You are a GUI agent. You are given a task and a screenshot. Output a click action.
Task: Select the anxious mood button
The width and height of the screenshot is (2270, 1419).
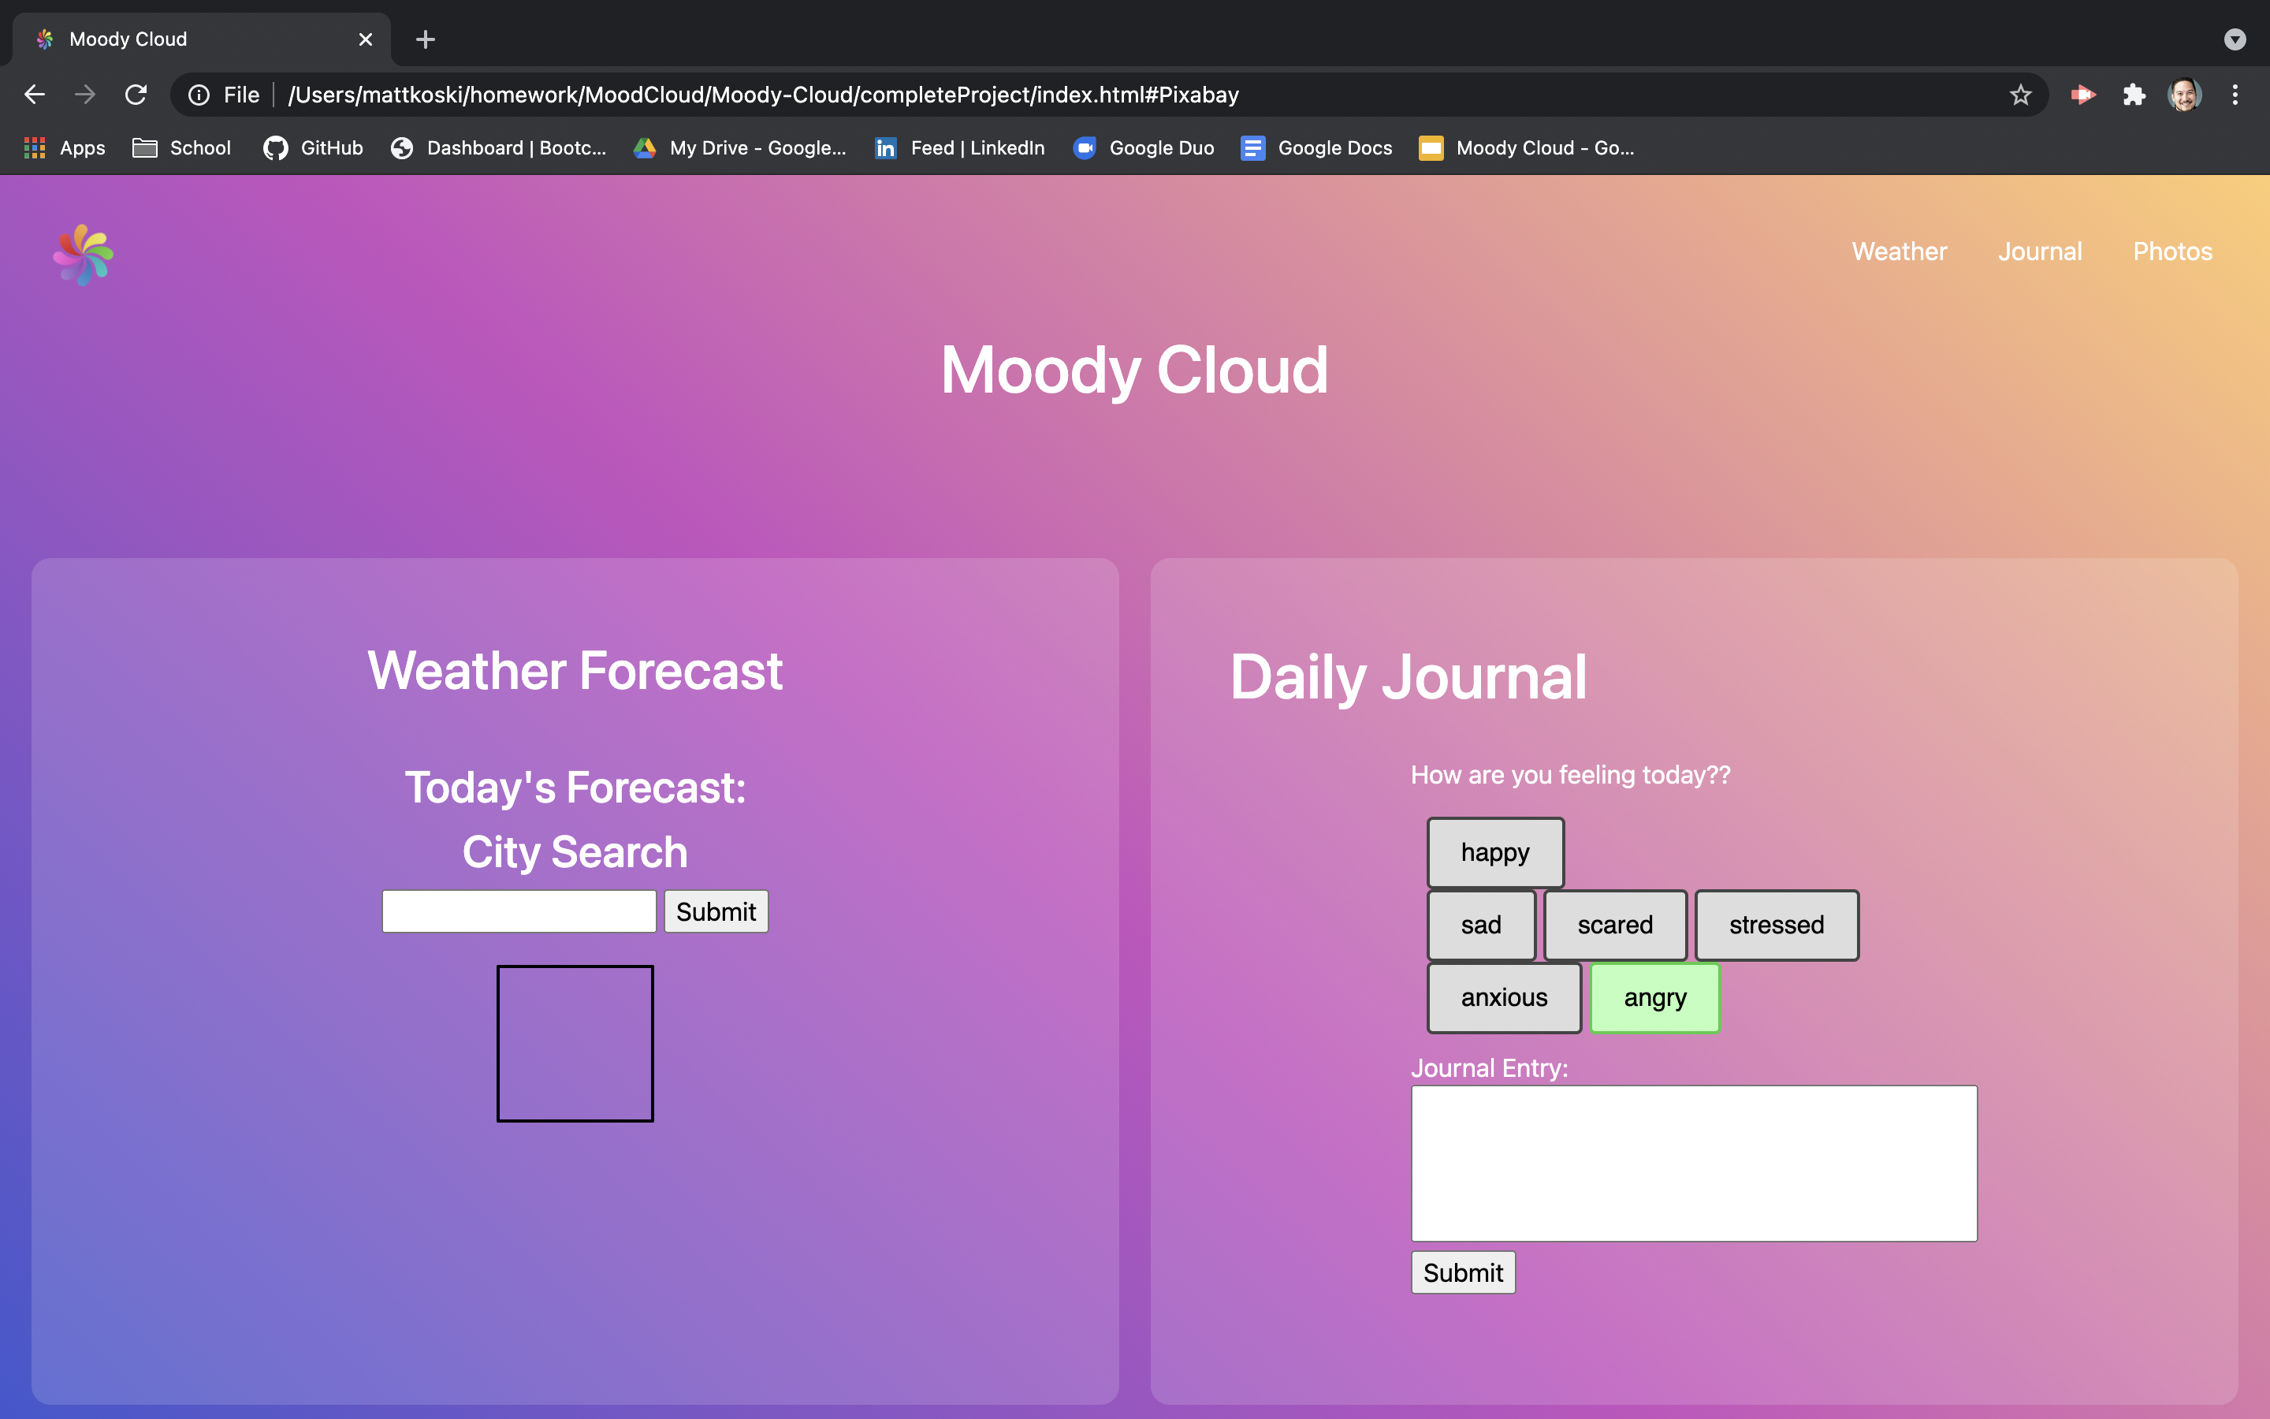pos(1505,997)
